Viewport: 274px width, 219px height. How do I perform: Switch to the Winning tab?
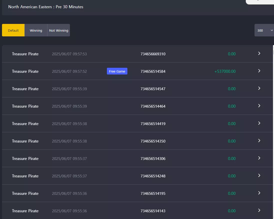[36, 30]
